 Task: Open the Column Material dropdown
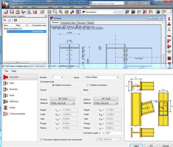pyautogui.click(x=62, y=103)
